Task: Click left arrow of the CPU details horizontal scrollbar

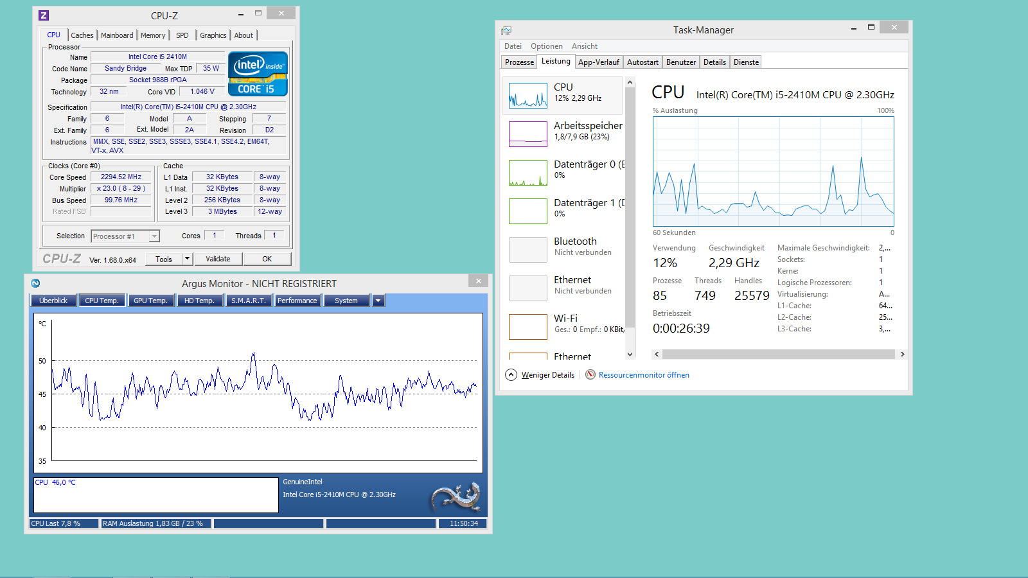Action: [657, 355]
